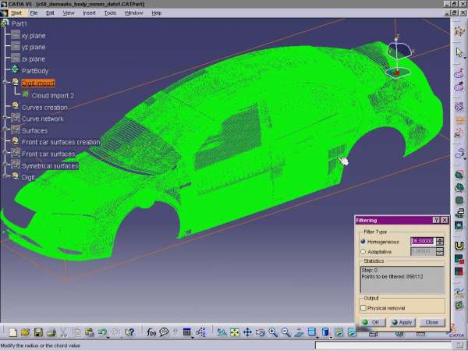The width and height of the screenshot is (468, 351).
Task: Select the Adaptative filter radio button
Action: (363, 252)
